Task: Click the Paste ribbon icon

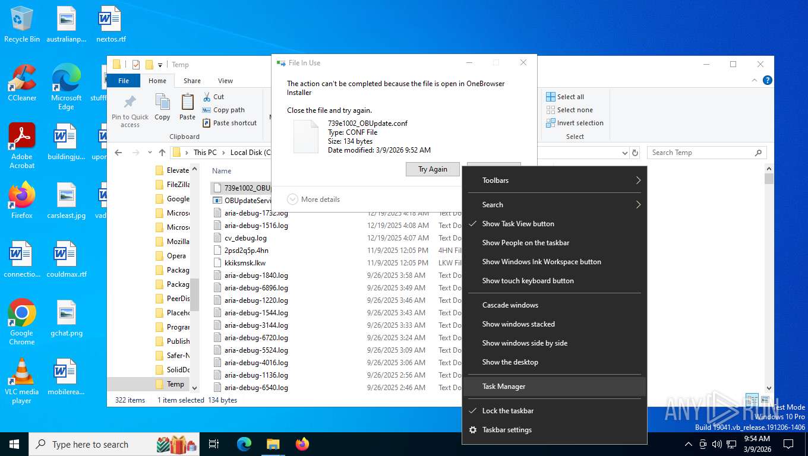Action: pos(187,107)
